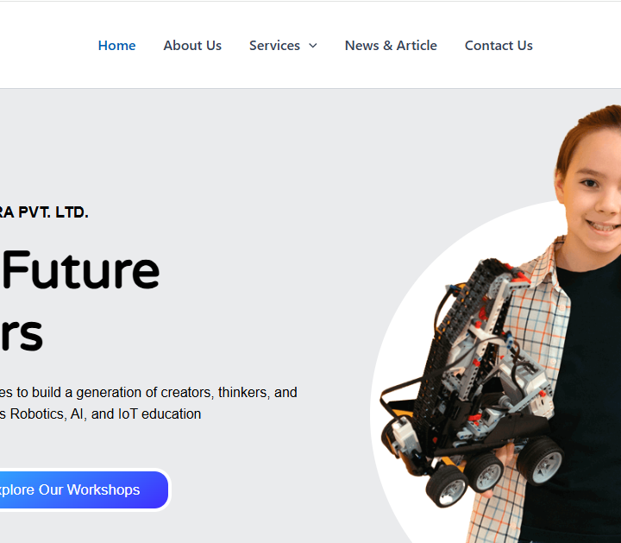Viewport: 621px width, 543px height.
Task: Open the Services menu item
Action: pyautogui.click(x=274, y=46)
